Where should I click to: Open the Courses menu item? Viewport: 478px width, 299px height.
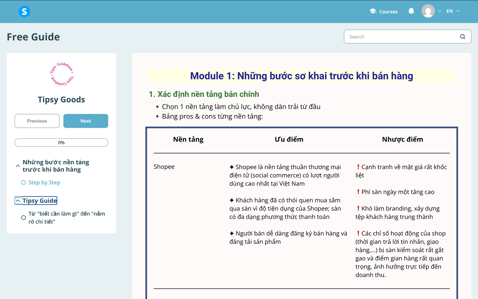(384, 11)
